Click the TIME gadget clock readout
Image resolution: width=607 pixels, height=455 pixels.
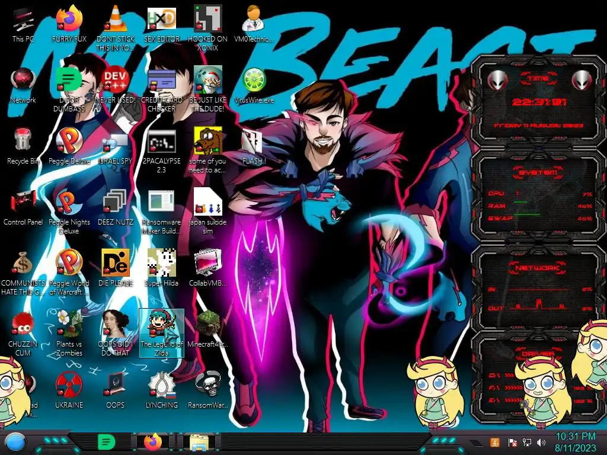539,102
